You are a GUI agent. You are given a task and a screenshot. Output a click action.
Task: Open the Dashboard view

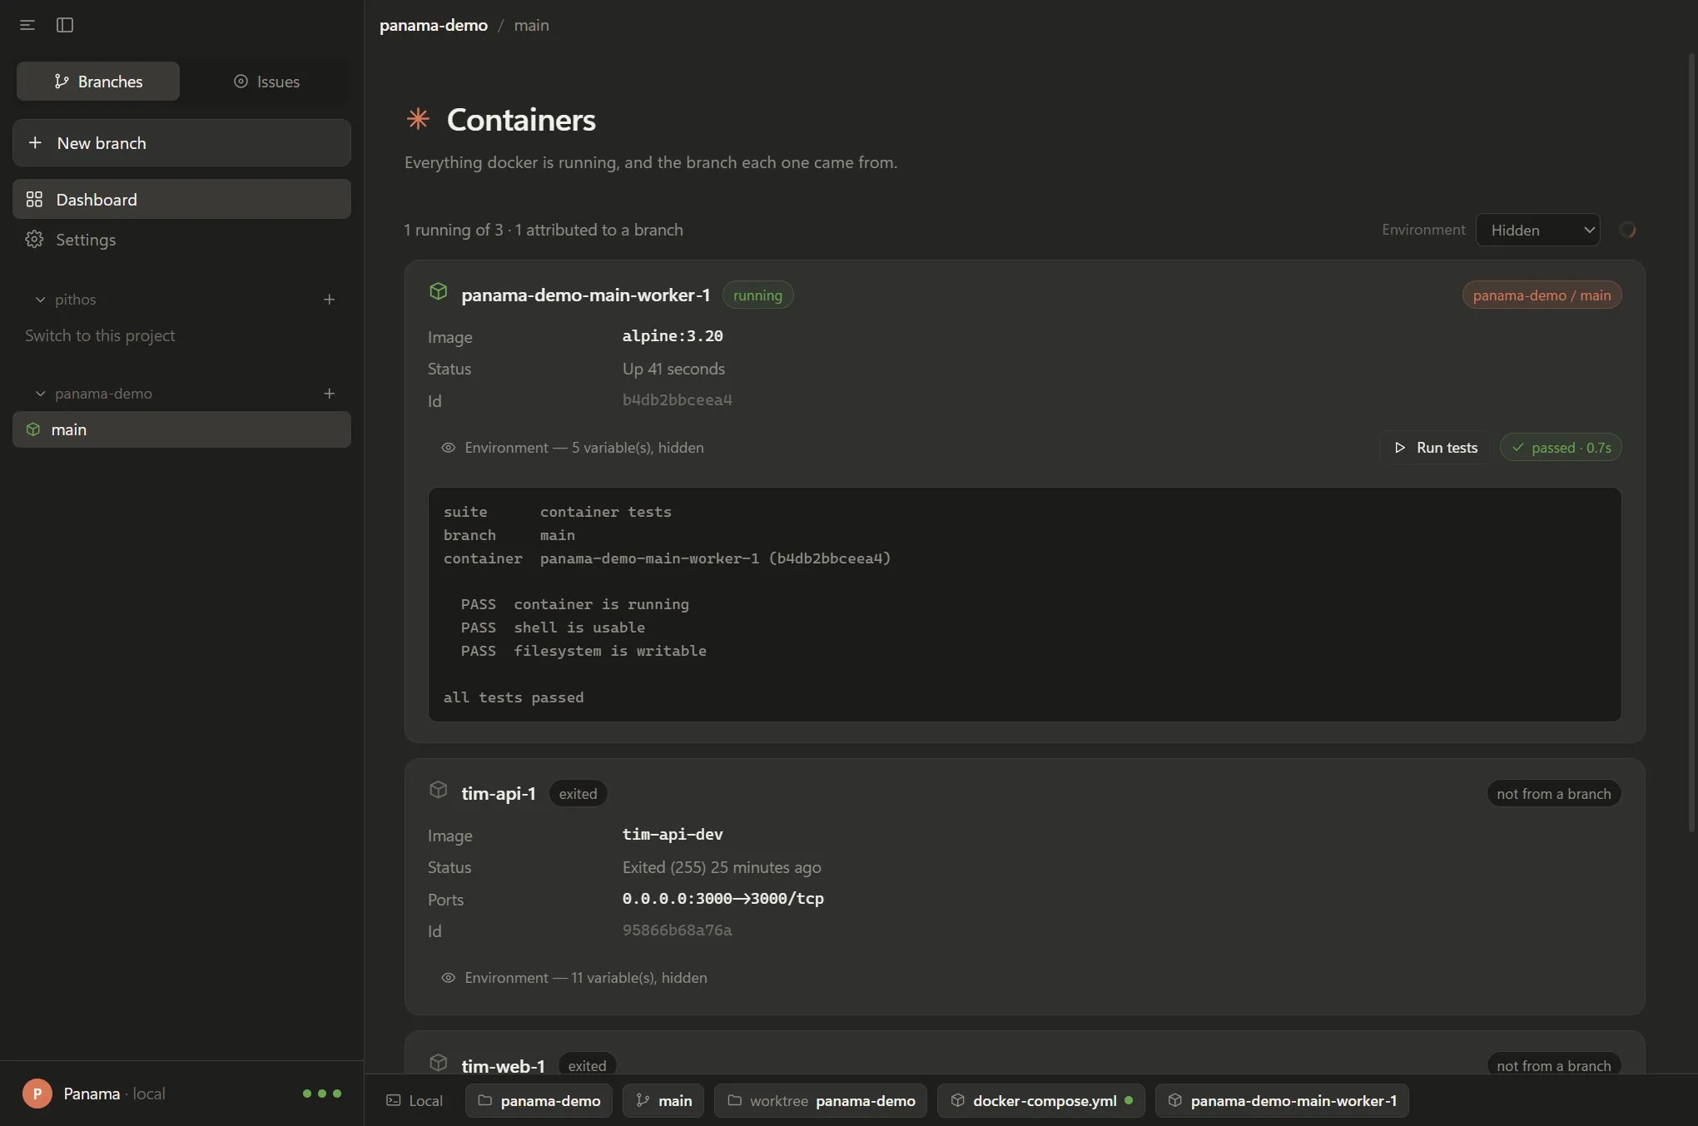(181, 200)
